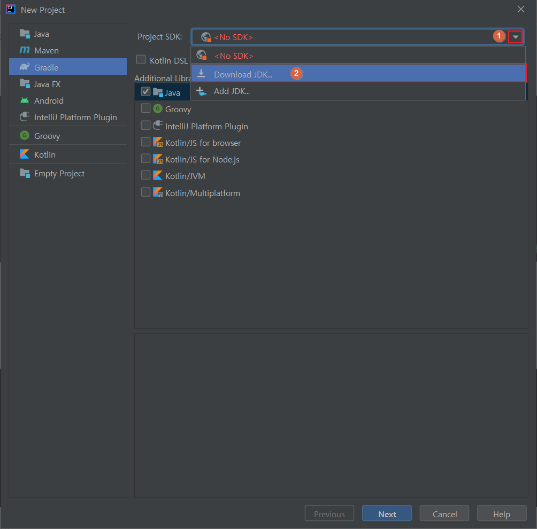This screenshot has height=529, width=537.
Task: Check IntelliJ Platform Plugin library checkbox
Action: coord(146,125)
